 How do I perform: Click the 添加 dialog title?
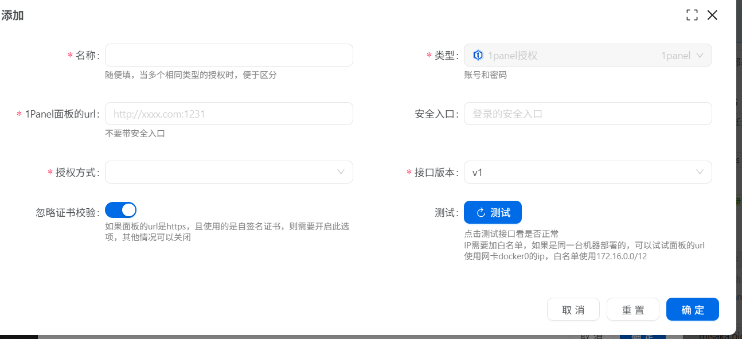12,15
